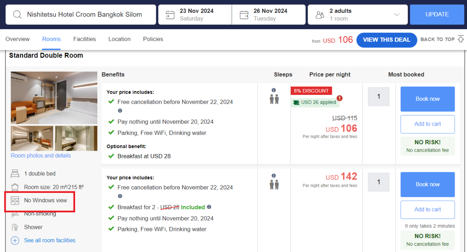
Task: Click info icon under first free cancellation
Action: click(x=120, y=111)
